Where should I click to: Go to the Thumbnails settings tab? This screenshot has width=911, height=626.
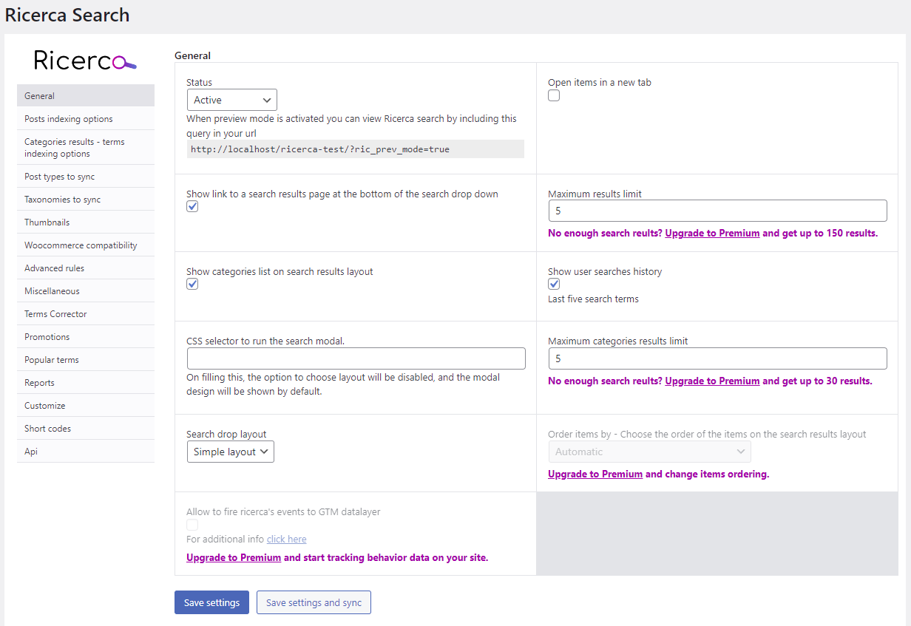pyautogui.click(x=47, y=222)
